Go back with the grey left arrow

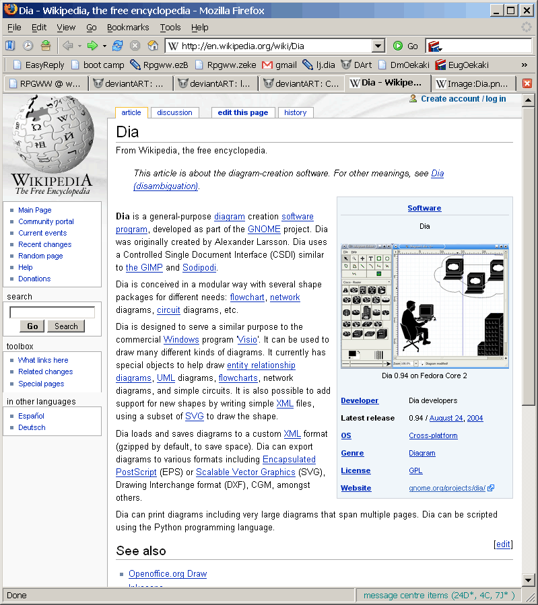click(x=68, y=46)
